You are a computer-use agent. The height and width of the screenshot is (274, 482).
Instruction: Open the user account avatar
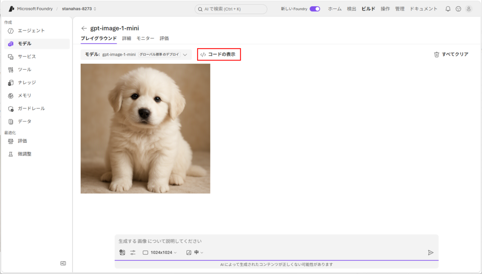(469, 9)
